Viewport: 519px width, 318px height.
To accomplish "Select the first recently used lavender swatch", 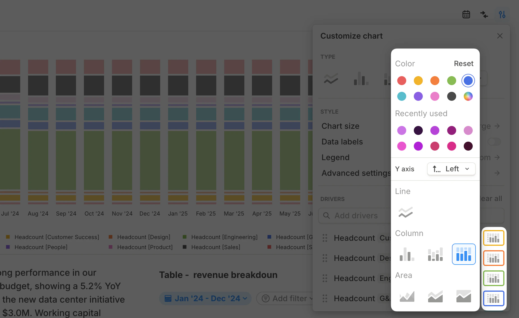I will (x=402, y=130).
